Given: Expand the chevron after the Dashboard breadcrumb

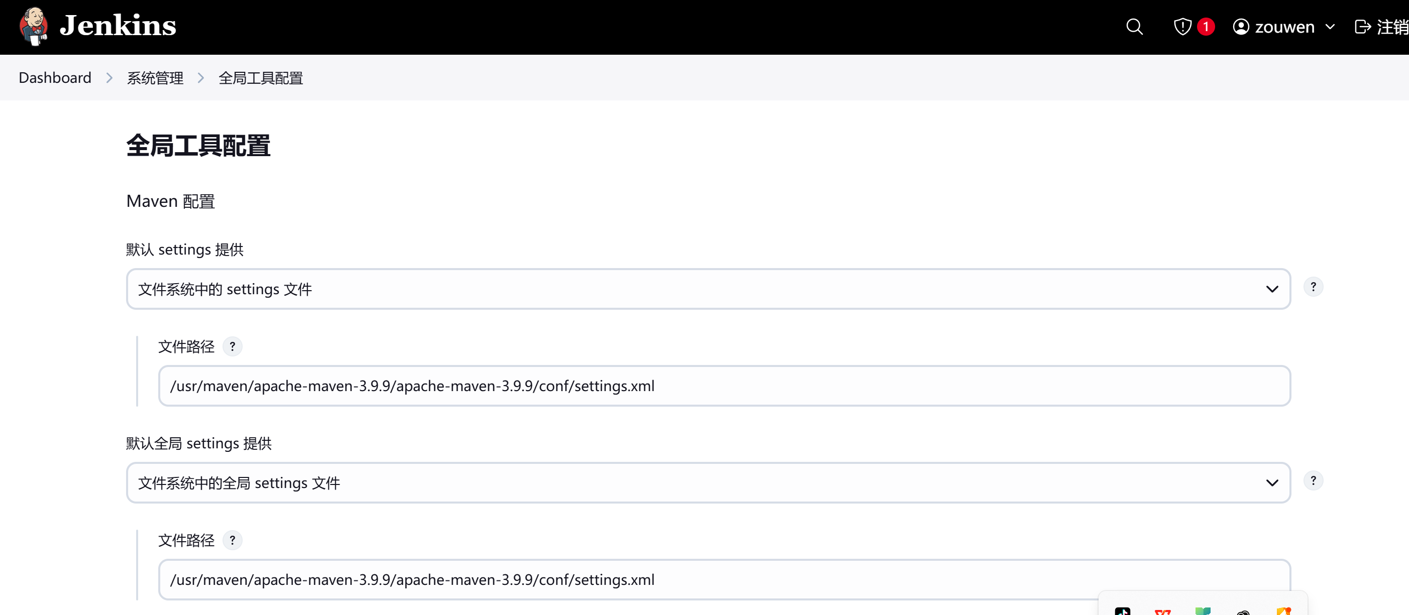Looking at the screenshot, I should point(110,78).
